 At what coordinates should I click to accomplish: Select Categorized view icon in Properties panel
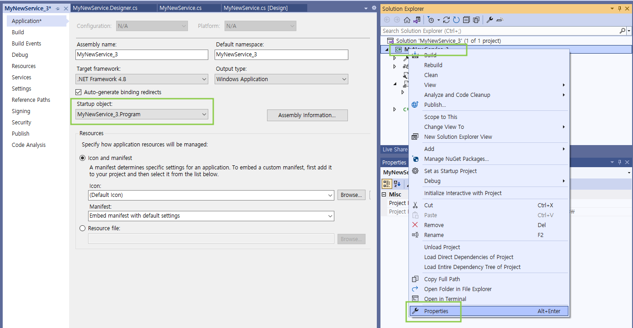point(387,184)
